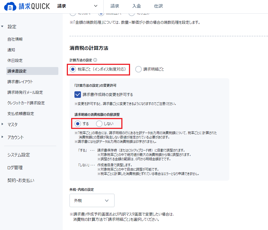Click the 請求QUICK cloud logo icon

[10, 6]
